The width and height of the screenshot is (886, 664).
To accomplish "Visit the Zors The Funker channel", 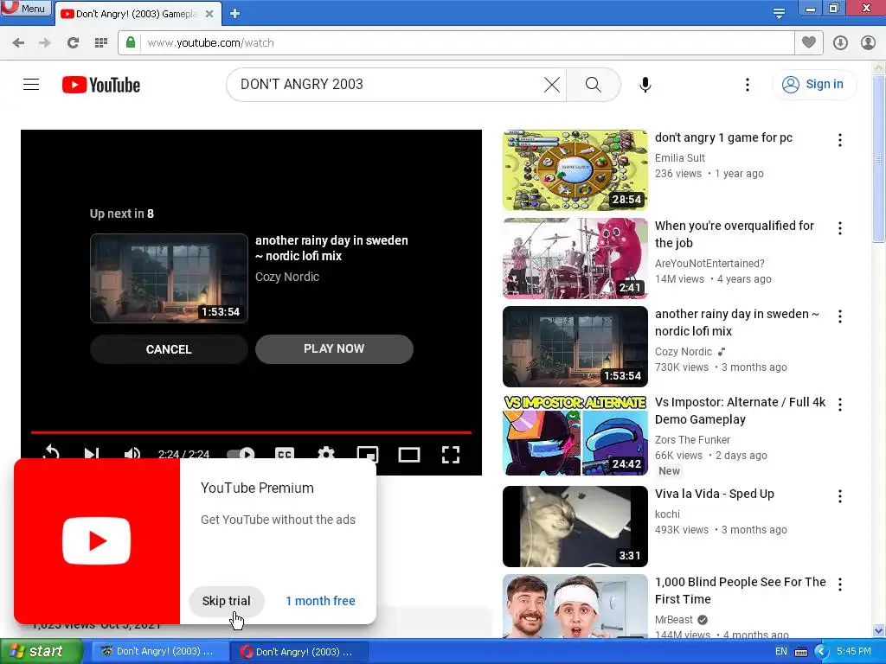I will pos(693,440).
